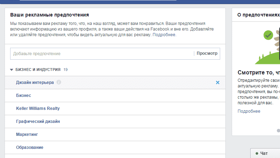Open the Просмотр browse button

tap(207, 53)
